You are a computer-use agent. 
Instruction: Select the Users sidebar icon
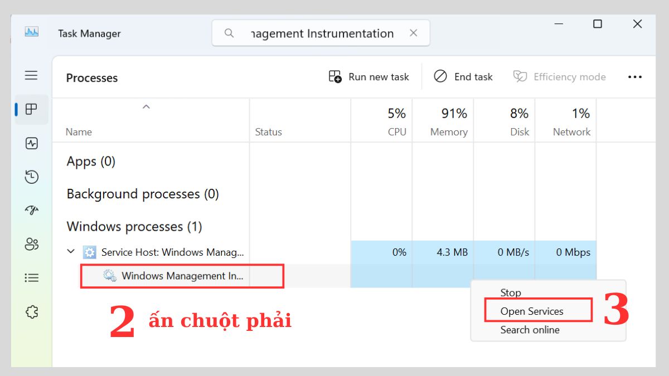pyautogui.click(x=31, y=244)
